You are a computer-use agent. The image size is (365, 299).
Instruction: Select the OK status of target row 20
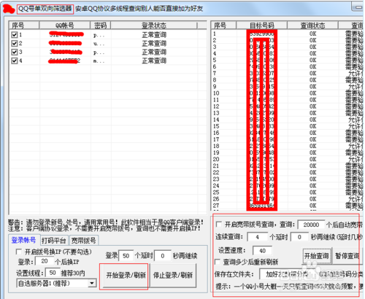[313, 159]
